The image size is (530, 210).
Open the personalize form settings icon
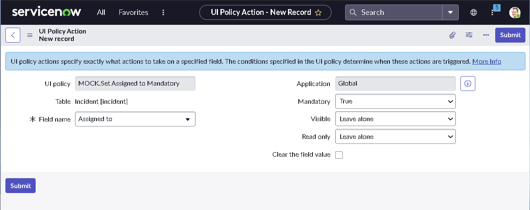click(x=469, y=35)
